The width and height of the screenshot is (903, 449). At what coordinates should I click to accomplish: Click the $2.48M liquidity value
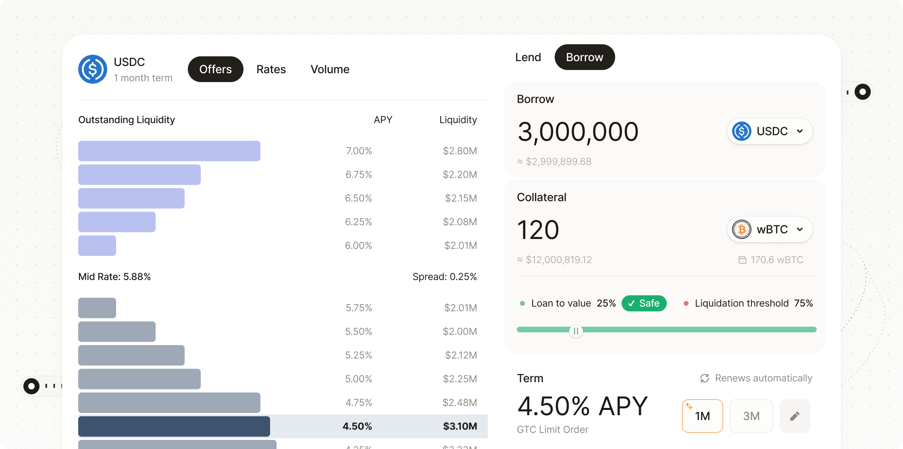(460, 403)
